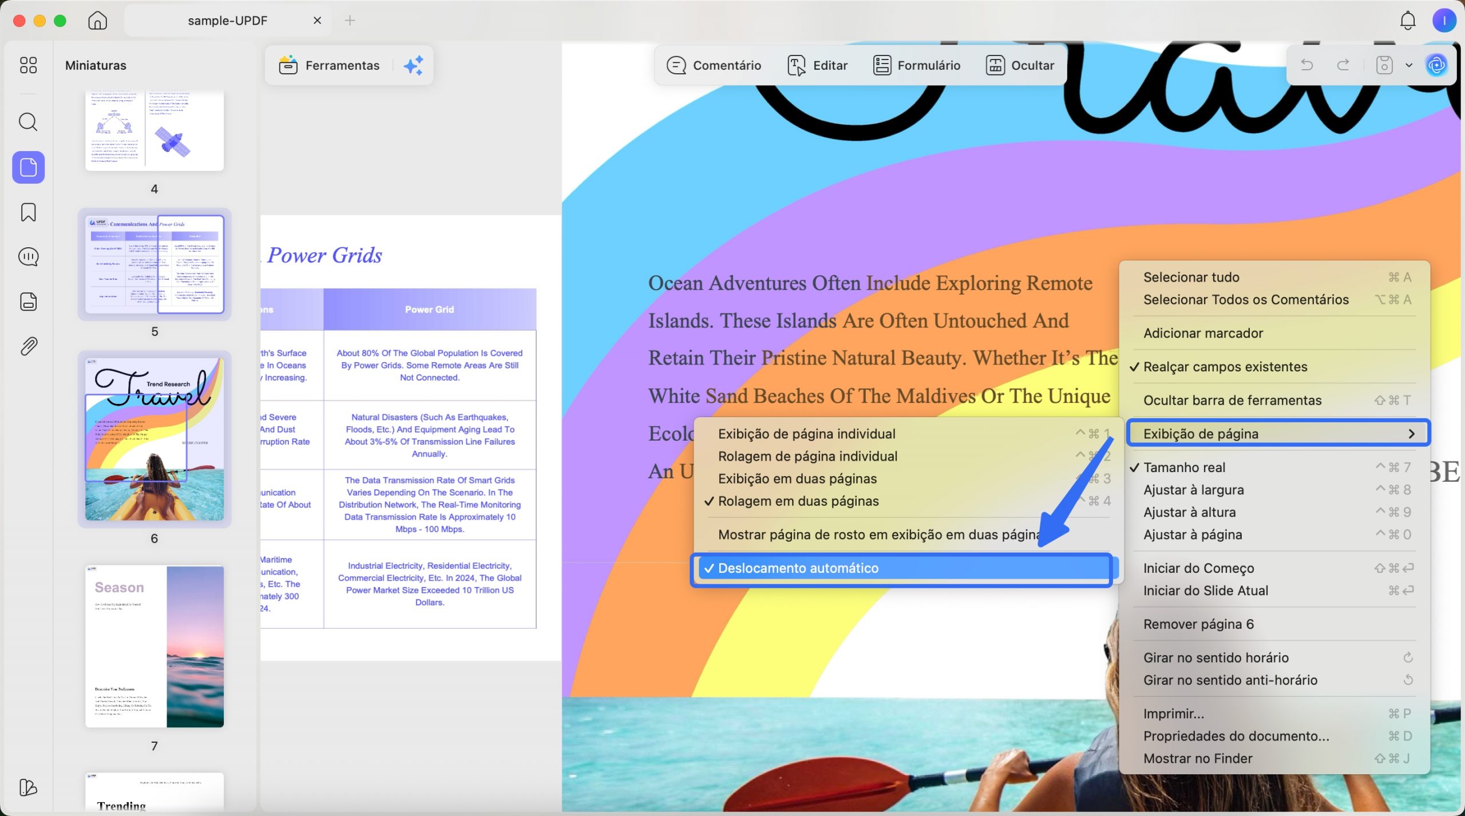This screenshot has height=816, width=1465.
Task: Open the Ferramentas tools menu
Action: (329, 65)
